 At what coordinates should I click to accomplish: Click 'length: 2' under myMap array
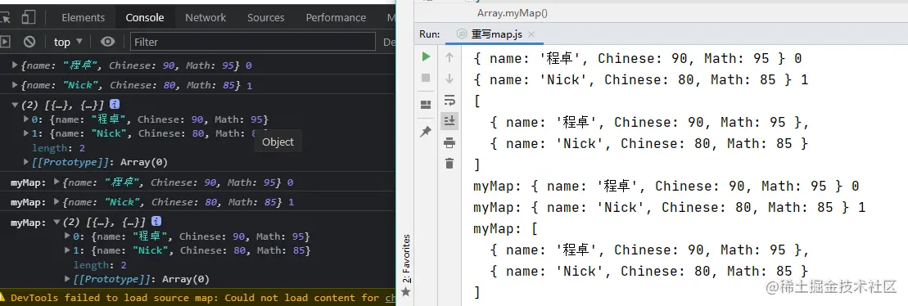100,265
